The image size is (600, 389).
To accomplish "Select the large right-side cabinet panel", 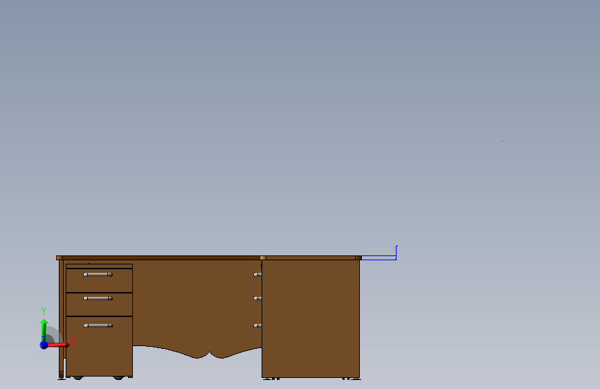I will (x=311, y=318).
